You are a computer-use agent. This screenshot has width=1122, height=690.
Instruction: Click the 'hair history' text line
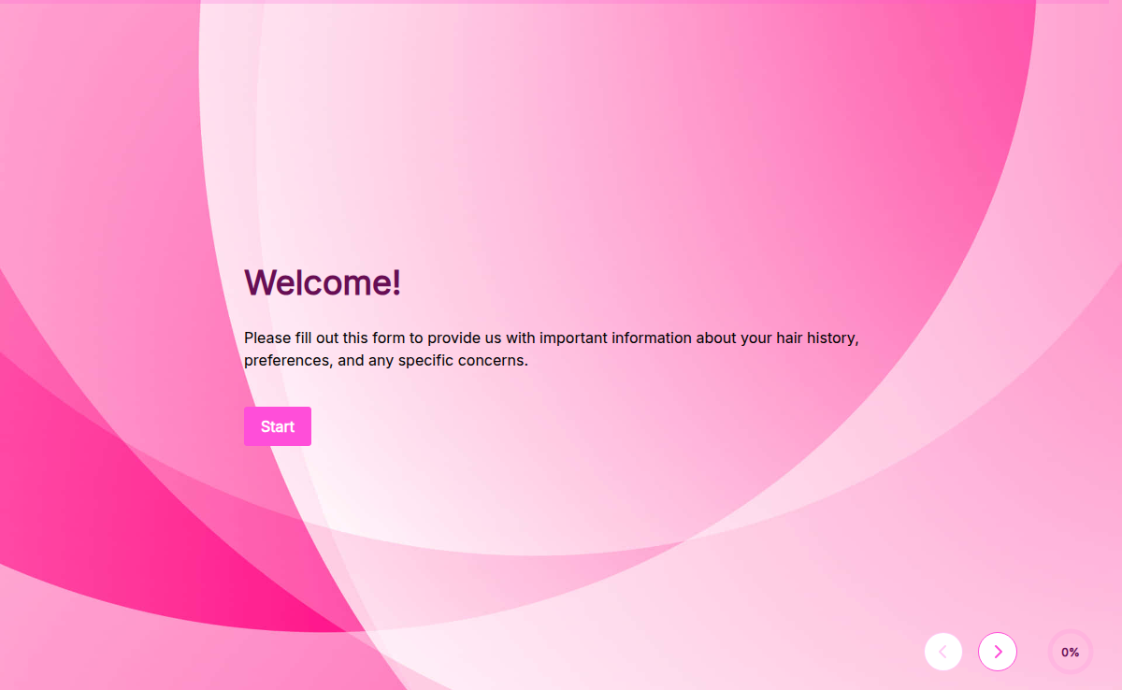point(551,338)
